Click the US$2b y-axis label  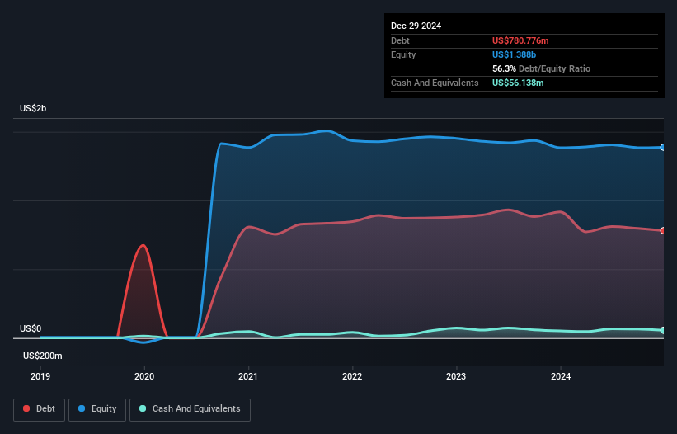coord(33,108)
